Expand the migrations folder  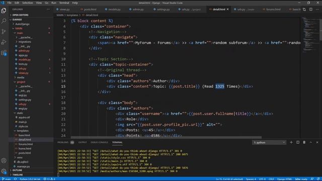click(25, 42)
